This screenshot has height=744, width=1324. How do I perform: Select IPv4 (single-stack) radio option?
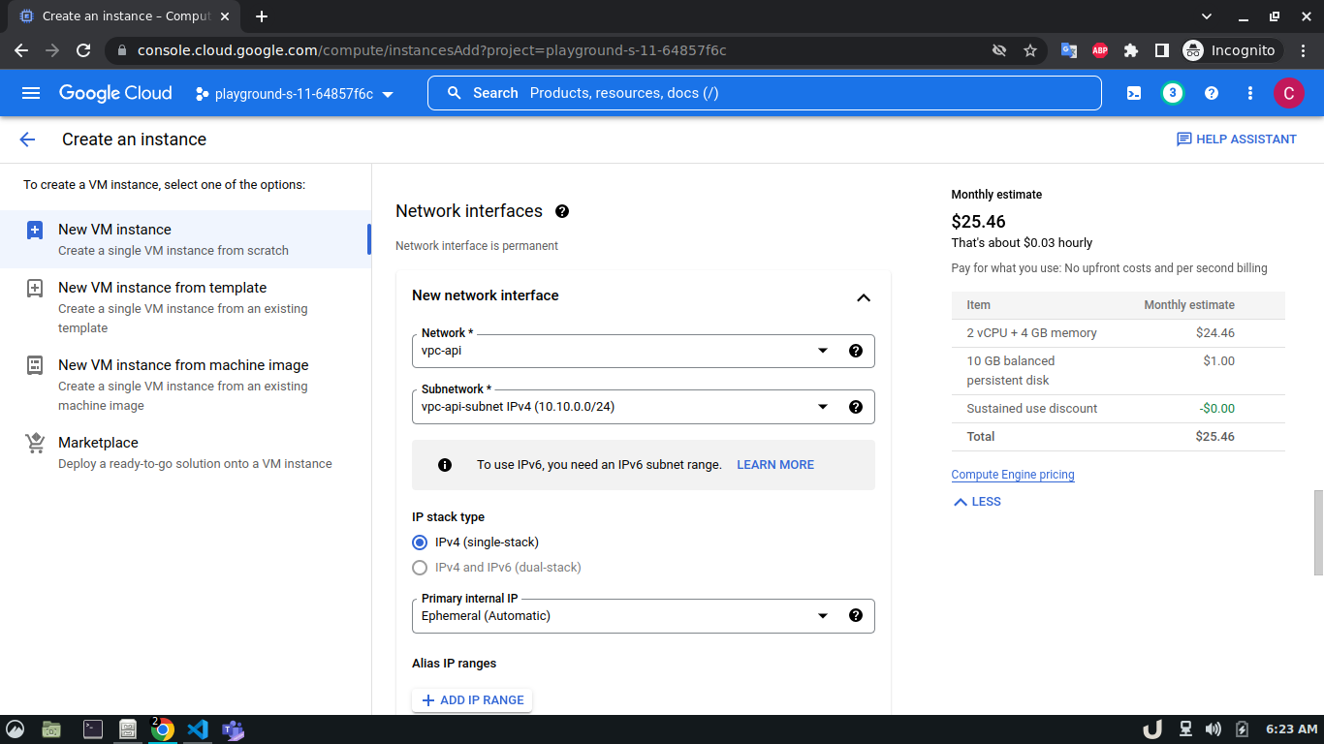coord(420,542)
